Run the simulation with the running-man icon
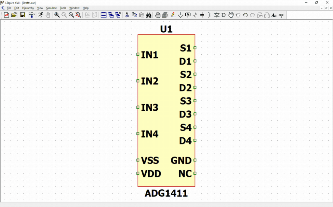This screenshot has width=333, height=207. [x=40, y=15]
